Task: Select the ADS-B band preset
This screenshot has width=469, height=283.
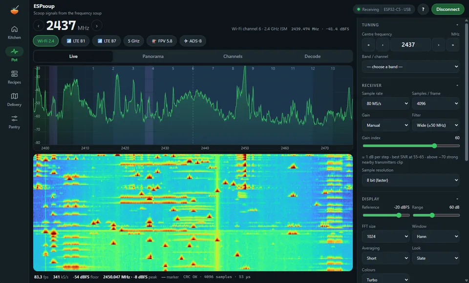Action: pyautogui.click(x=193, y=41)
